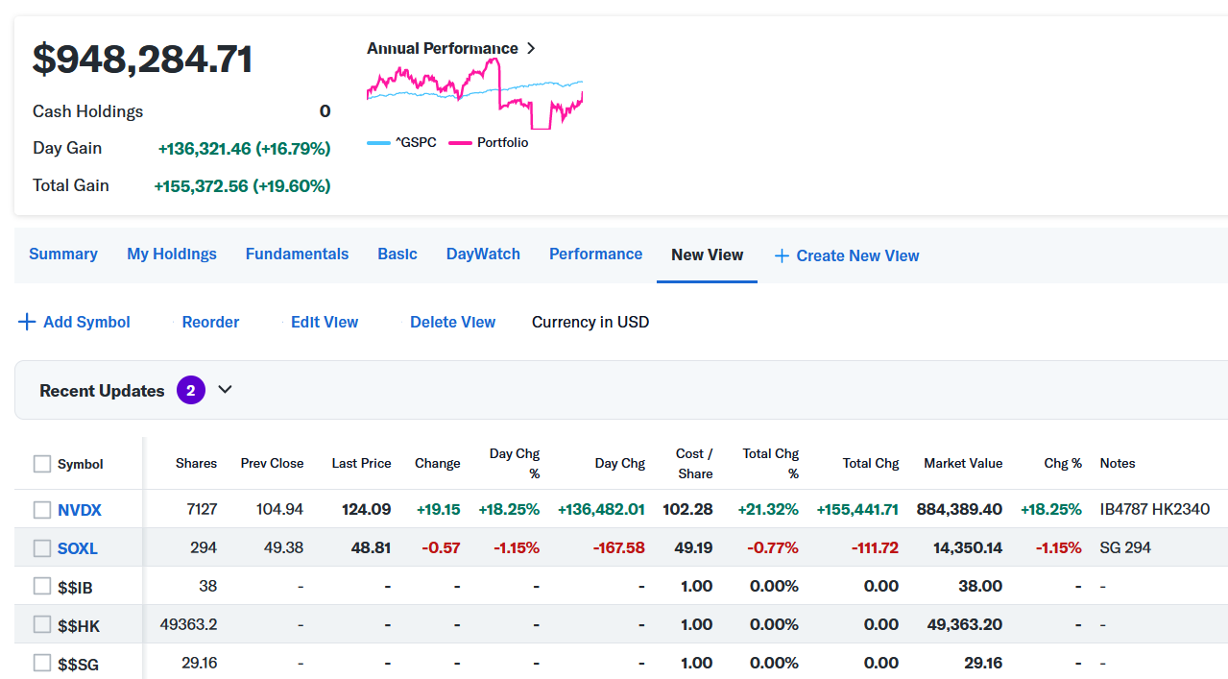Viewport: 1228px width, 679px height.
Task: Click the purple Recent Updates count badge
Action: [191, 391]
